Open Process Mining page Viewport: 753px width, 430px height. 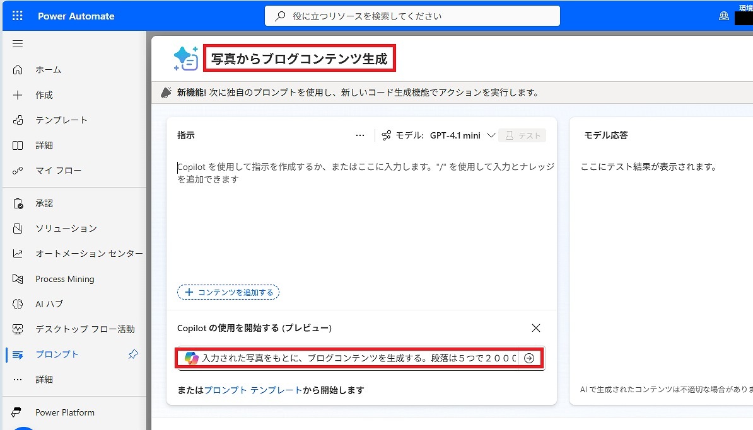pos(64,279)
